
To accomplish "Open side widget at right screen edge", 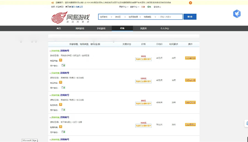I will click(x=246, y=124).
